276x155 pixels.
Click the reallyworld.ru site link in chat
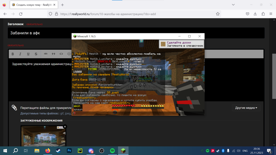coord(120,103)
